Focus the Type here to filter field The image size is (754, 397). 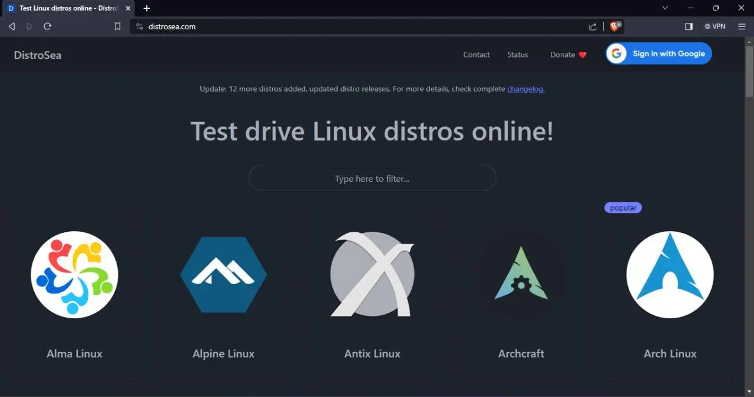coord(372,178)
